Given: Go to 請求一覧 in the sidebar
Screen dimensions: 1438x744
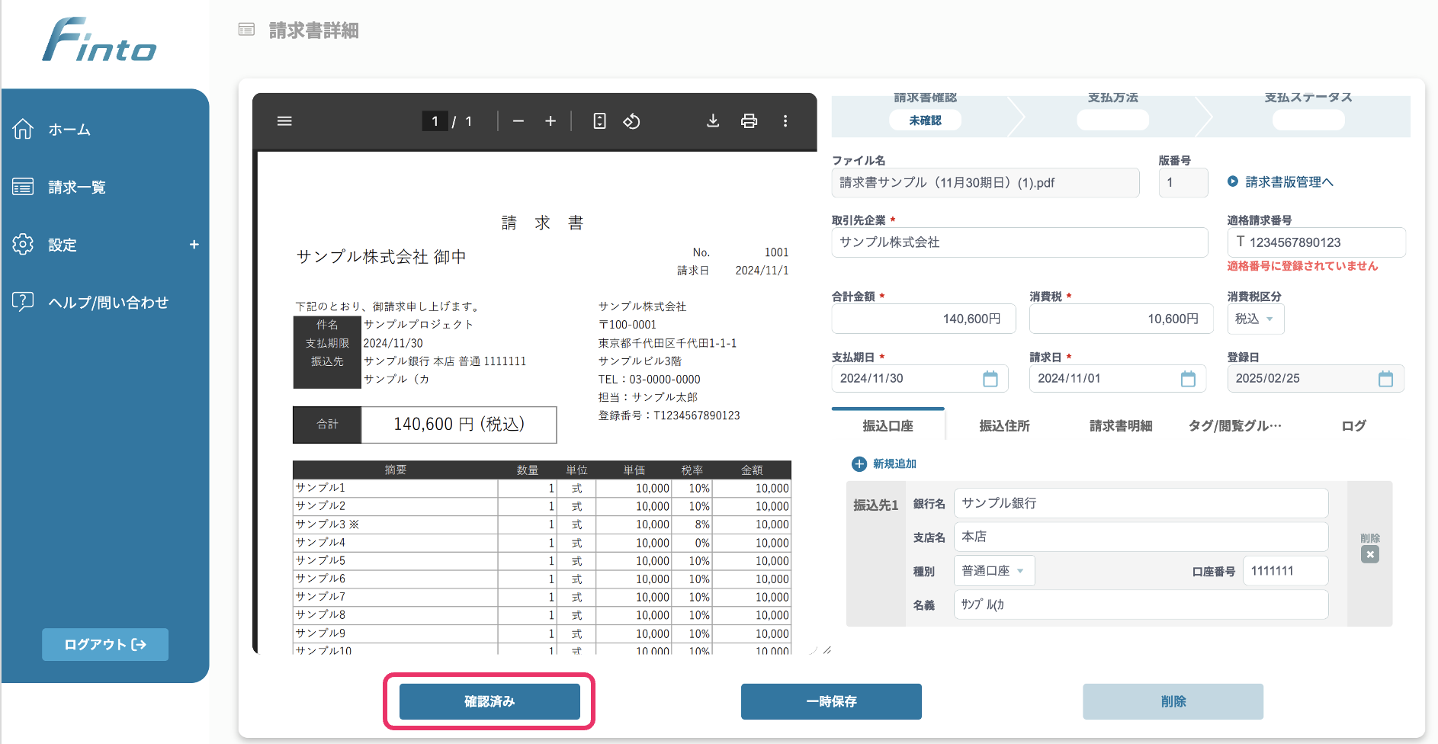Looking at the screenshot, I should click(76, 188).
